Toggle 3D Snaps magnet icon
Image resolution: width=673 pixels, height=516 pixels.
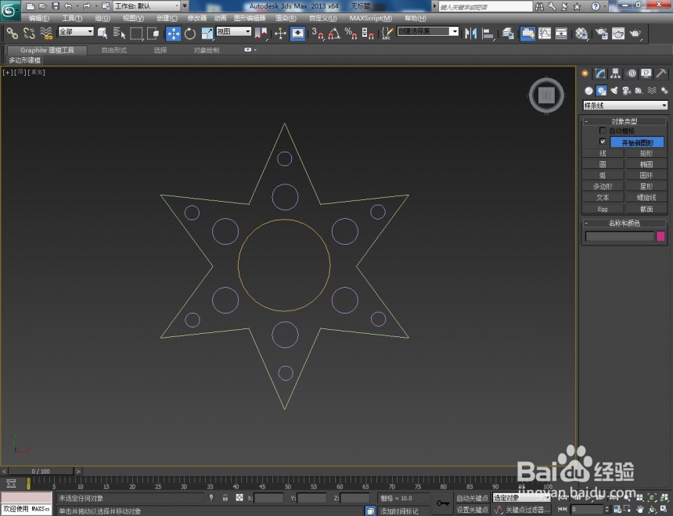317,33
